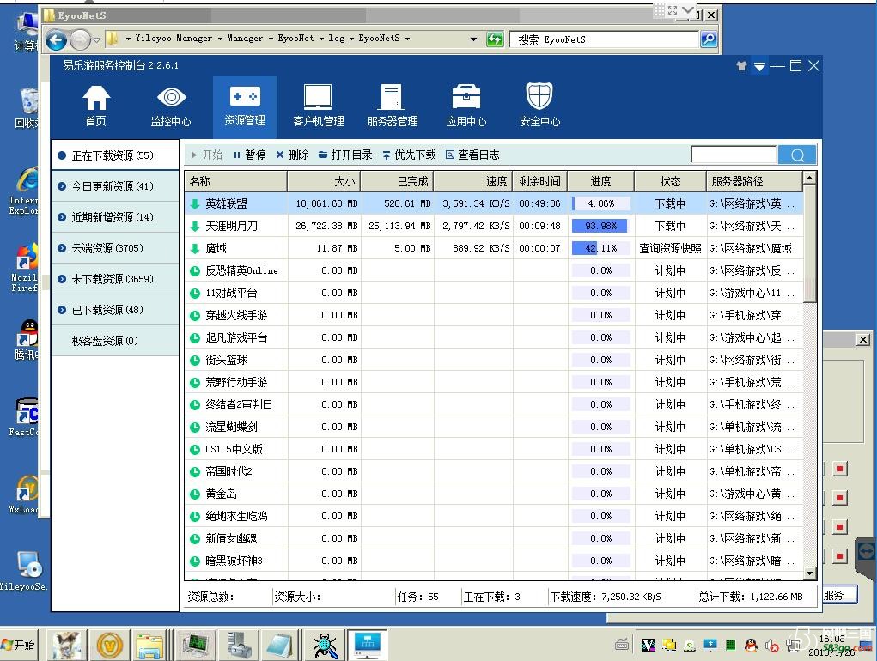Expand the log breadcrumb dropdown arrow
The image size is (877, 661).
point(352,39)
